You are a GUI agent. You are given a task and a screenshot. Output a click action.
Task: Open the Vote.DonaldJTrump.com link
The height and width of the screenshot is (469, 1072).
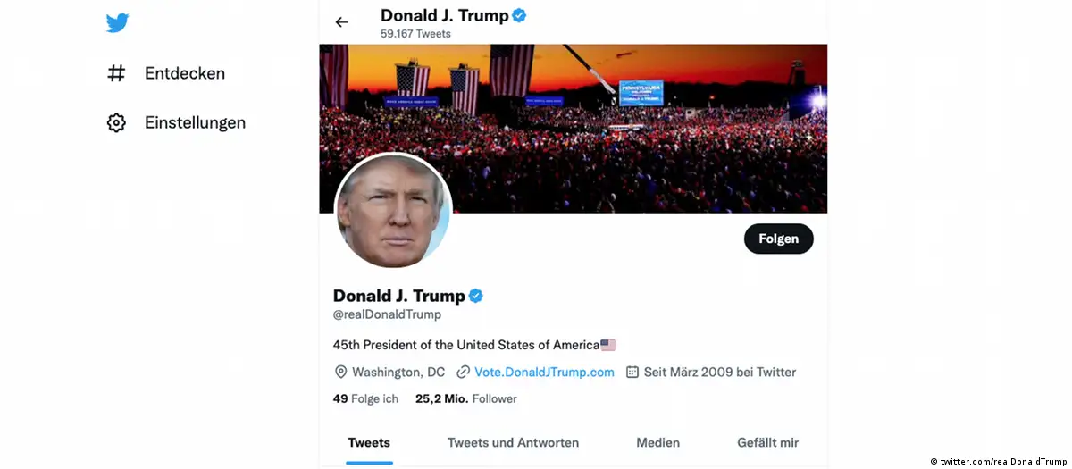click(x=544, y=372)
